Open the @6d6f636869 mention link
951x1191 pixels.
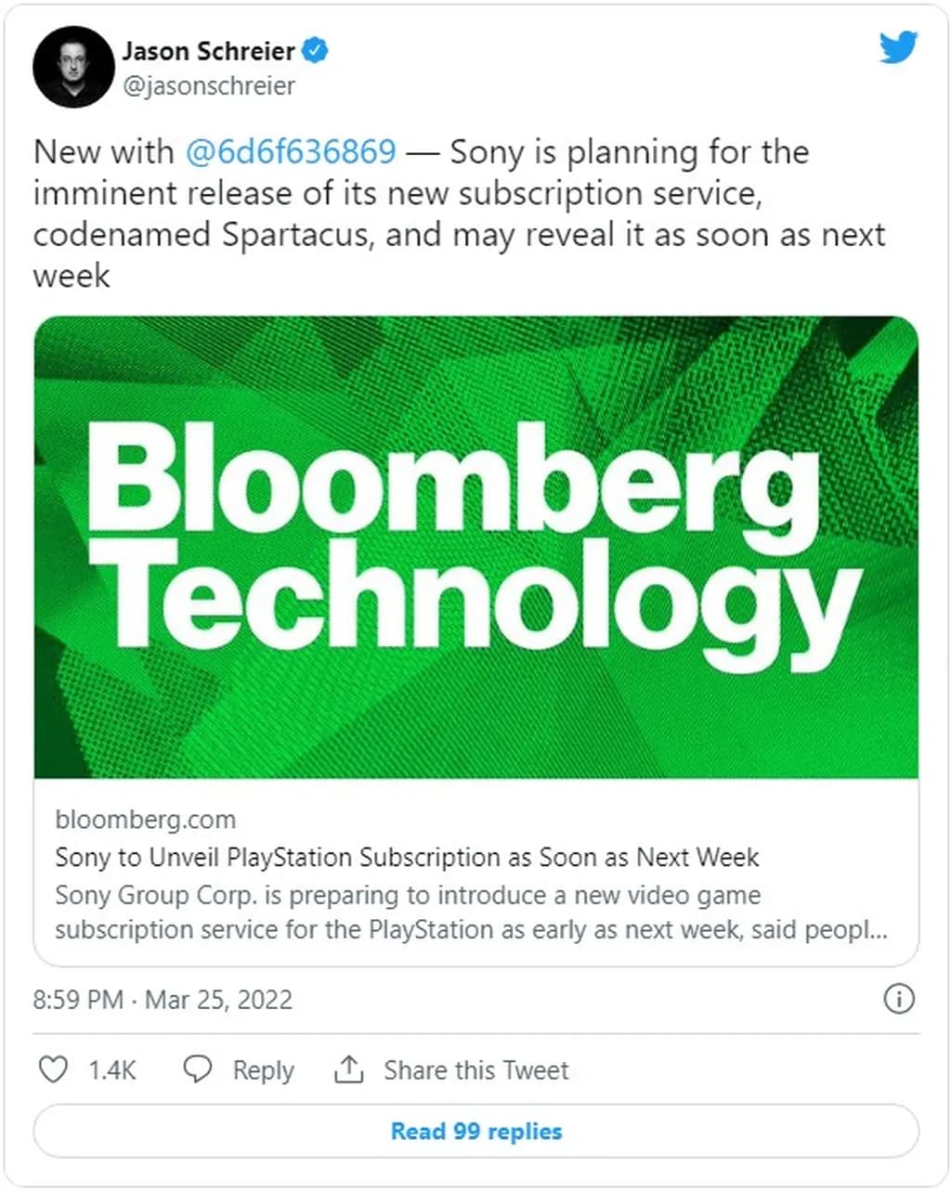[x=291, y=151]
